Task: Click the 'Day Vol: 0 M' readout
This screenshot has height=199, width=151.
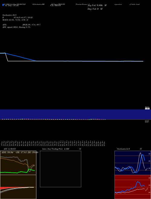Action: tap(95, 9)
